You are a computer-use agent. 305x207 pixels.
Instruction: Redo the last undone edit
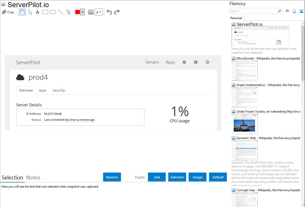(117, 12)
